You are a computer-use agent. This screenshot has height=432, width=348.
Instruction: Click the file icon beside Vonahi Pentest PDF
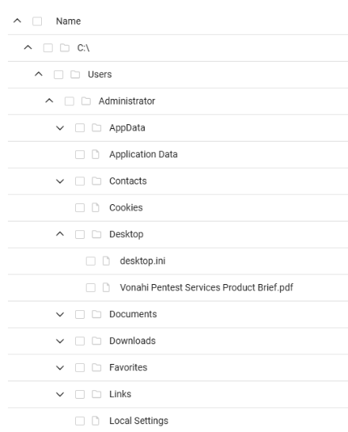tap(106, 287)
